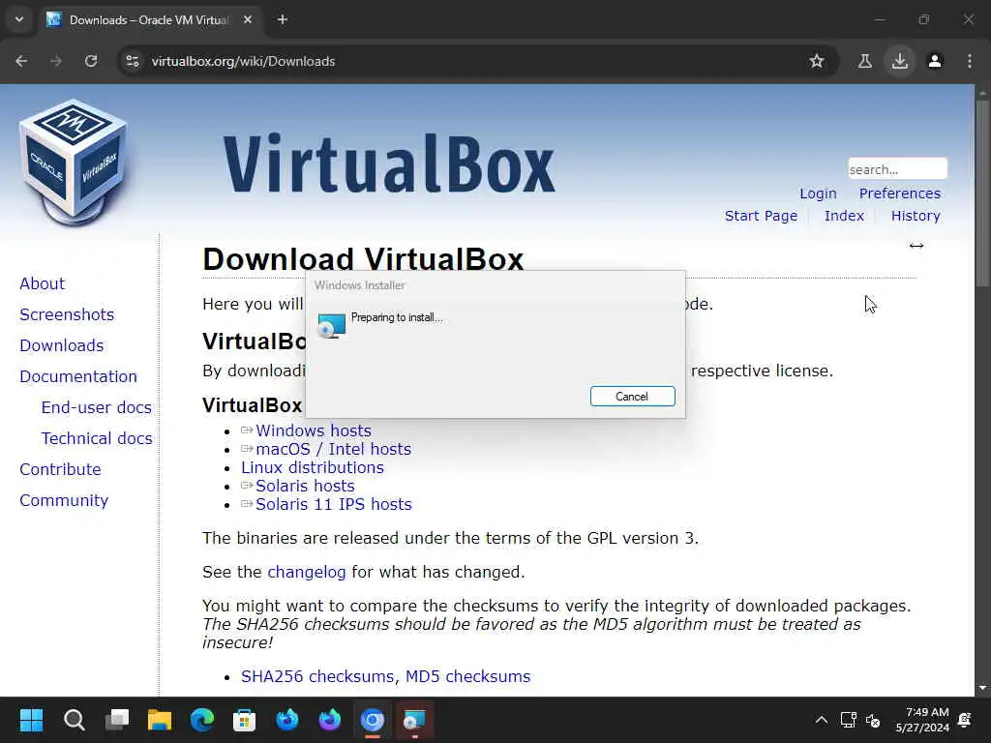The height and width of the screenshot is (743, 991).
Task: Click the wiki search field
Action: coord(897,169)
